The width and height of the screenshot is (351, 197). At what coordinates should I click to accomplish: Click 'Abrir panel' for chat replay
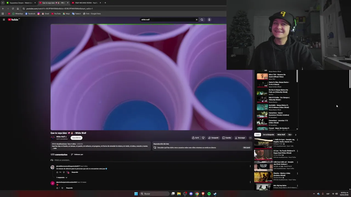(x=247, y=147)
